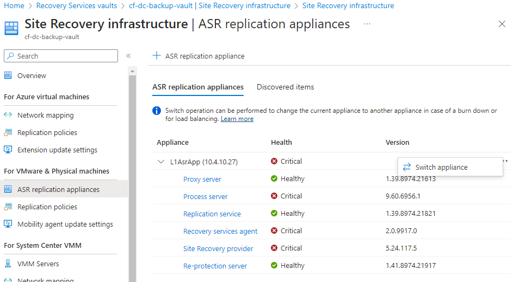Click the Critical icon for Recovery services agent
Viewport: 514px width, 282px height.
274,230
